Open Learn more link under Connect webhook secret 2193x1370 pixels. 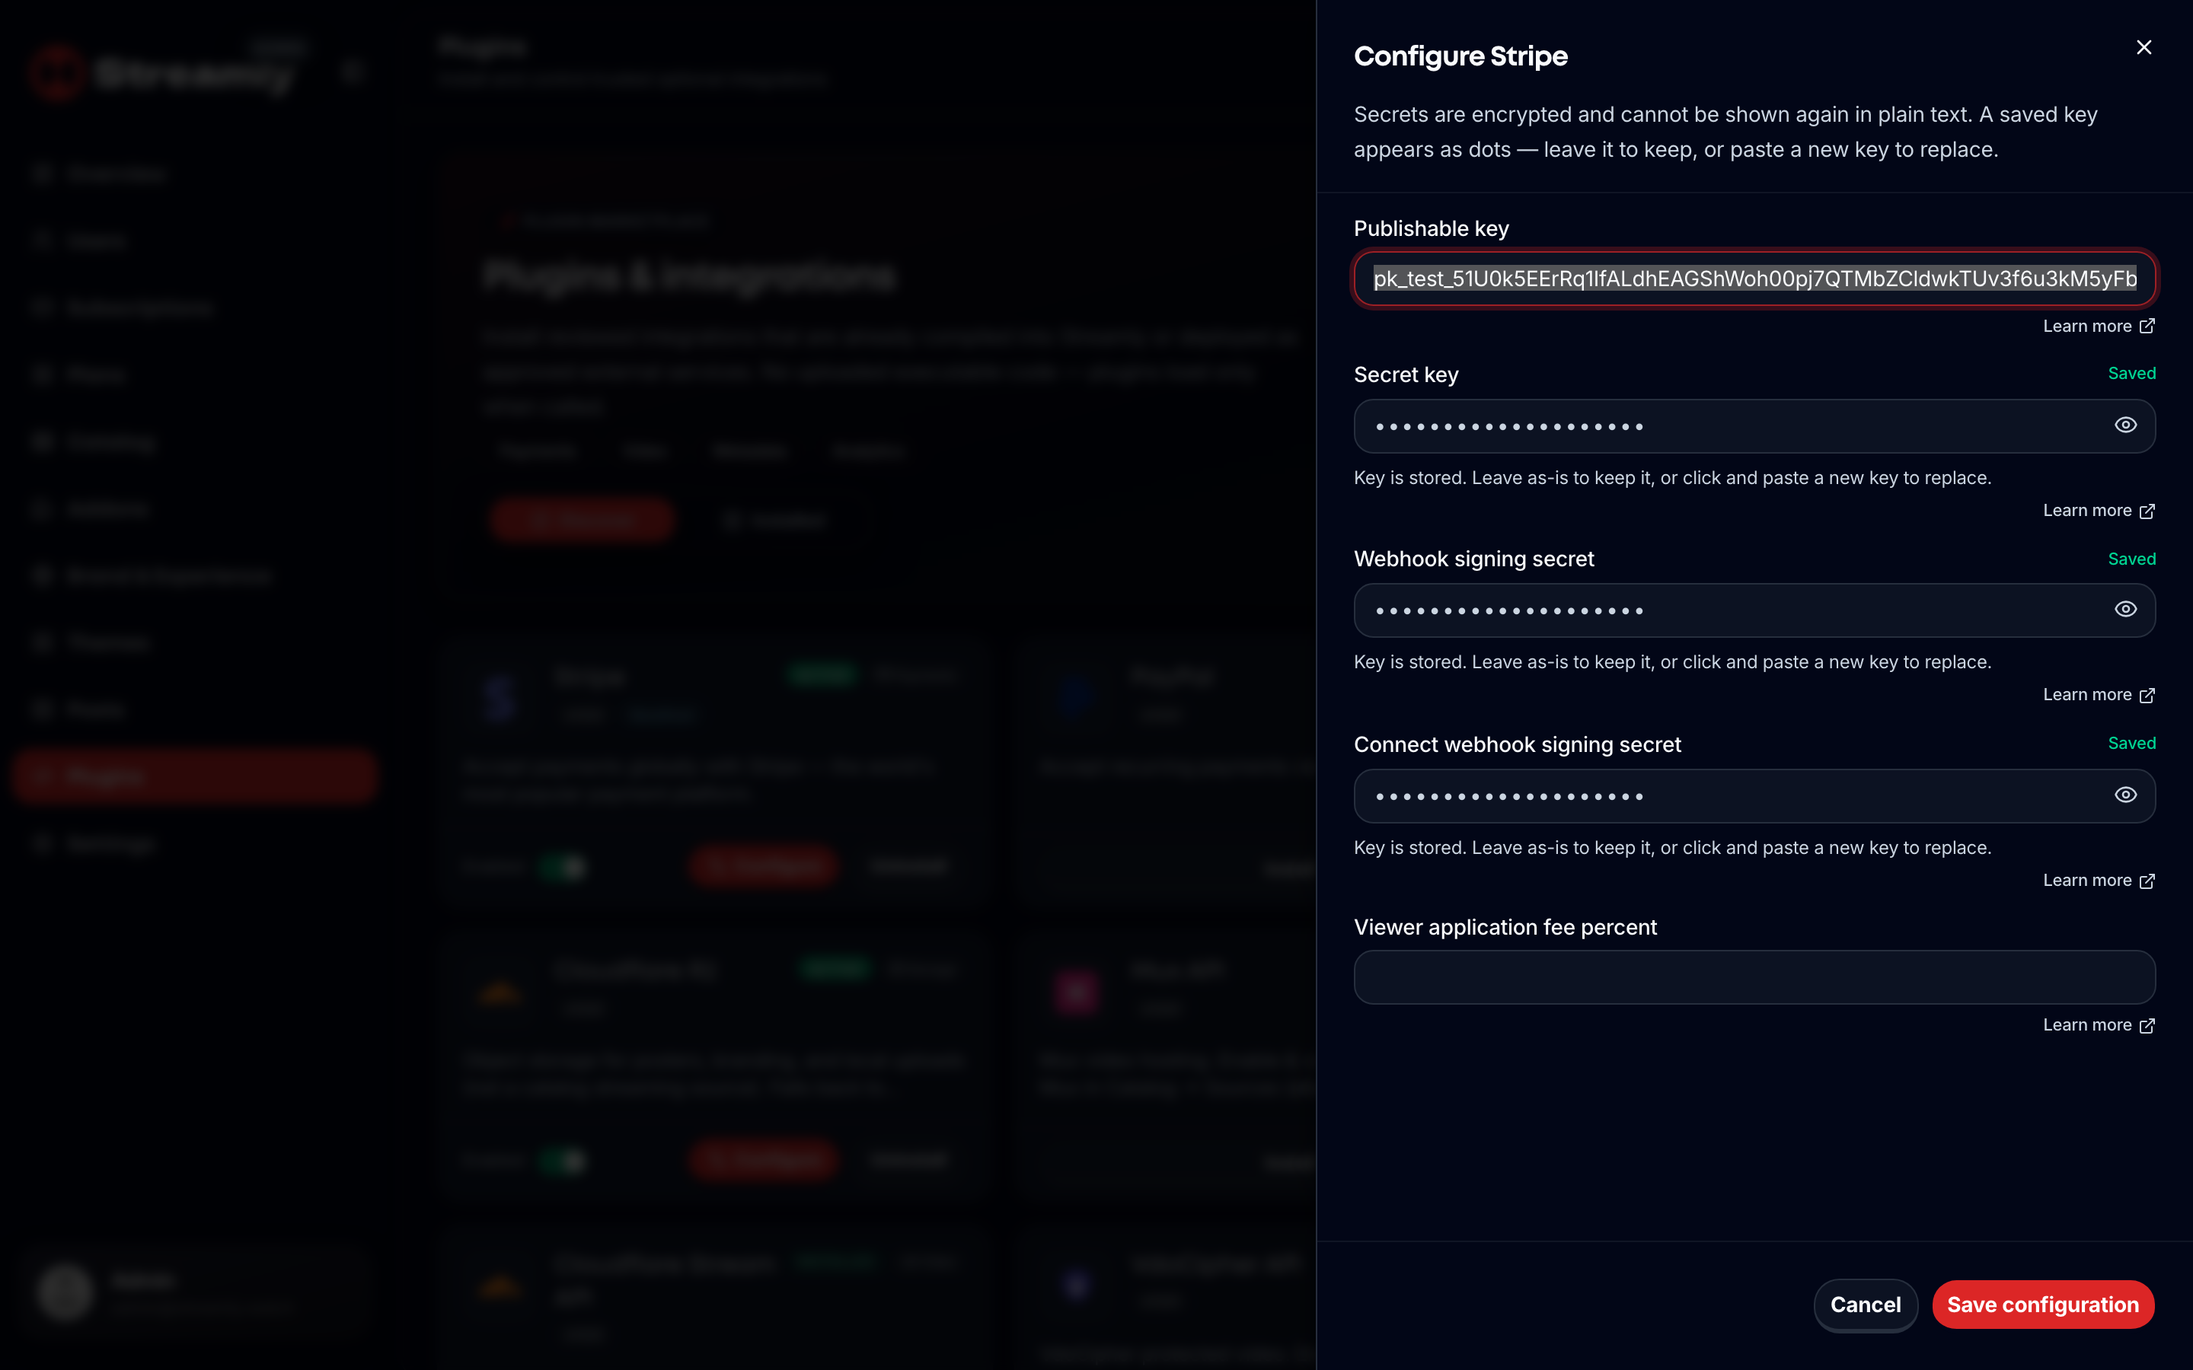pos(2098,881)
